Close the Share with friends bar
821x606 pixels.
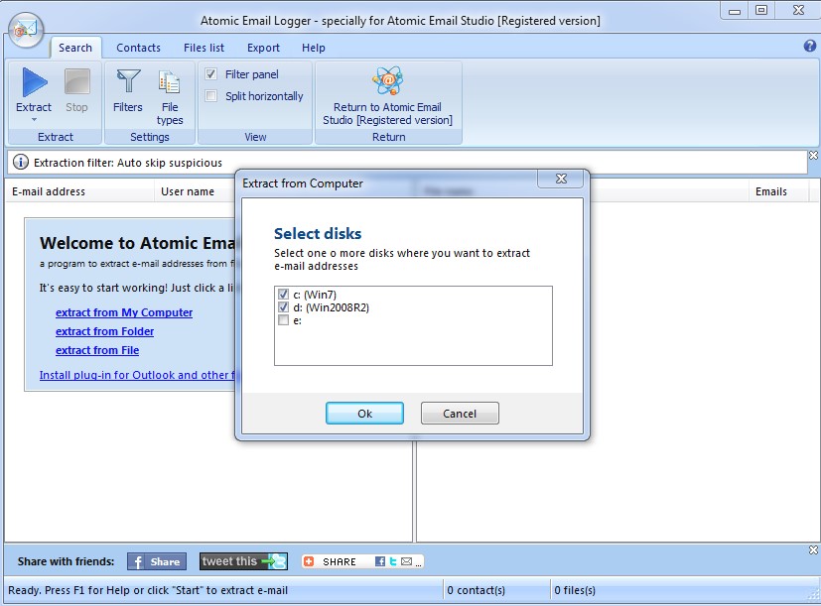[x=813, y=550]
